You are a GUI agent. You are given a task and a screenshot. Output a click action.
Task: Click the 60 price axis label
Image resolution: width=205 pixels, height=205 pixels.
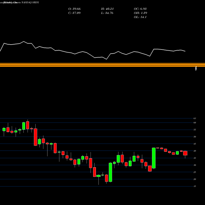195,123
